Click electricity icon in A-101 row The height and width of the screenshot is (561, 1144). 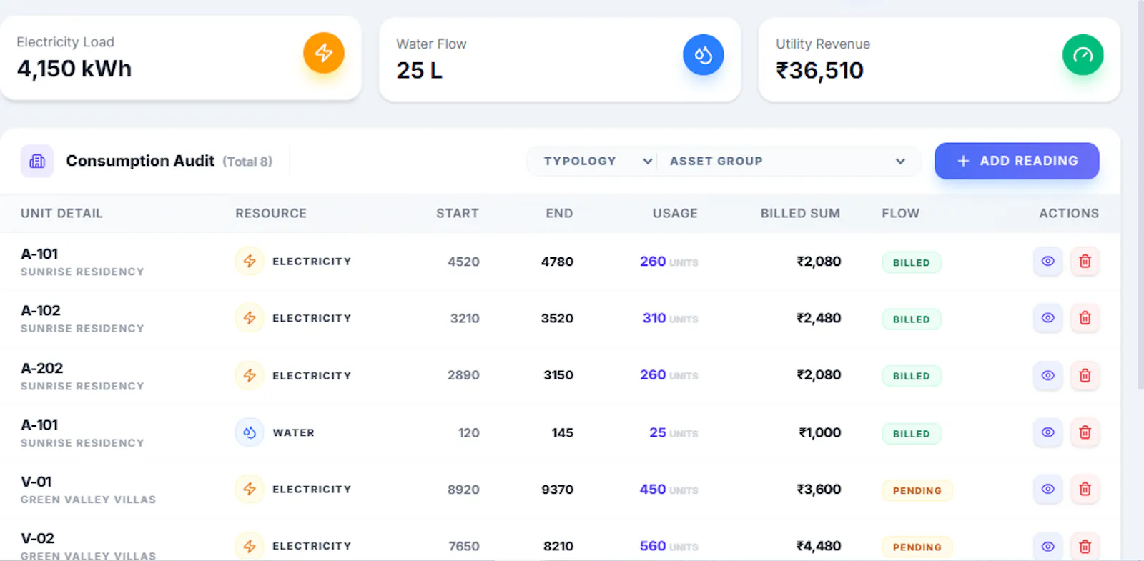250,262
